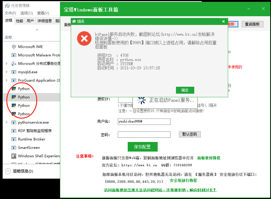Image resolution: width=271 pixels, height=199 pixels.
Task: Select the first Python process row
Action: [31, 89]
